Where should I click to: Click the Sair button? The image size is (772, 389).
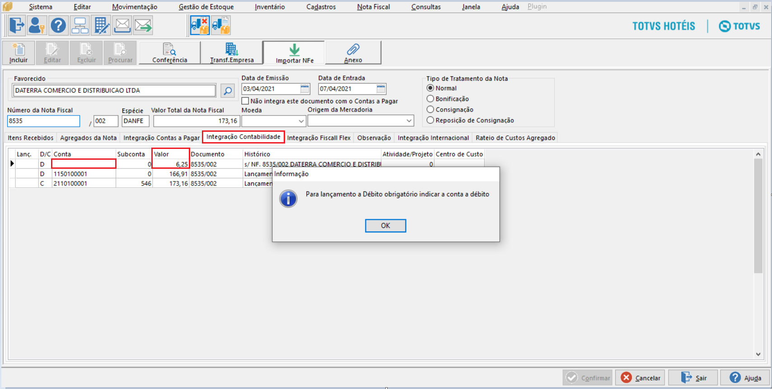click(693, 378)
